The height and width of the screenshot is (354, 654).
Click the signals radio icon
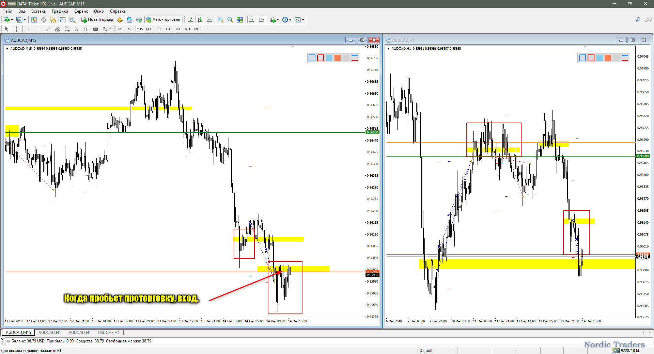(139, 20)
